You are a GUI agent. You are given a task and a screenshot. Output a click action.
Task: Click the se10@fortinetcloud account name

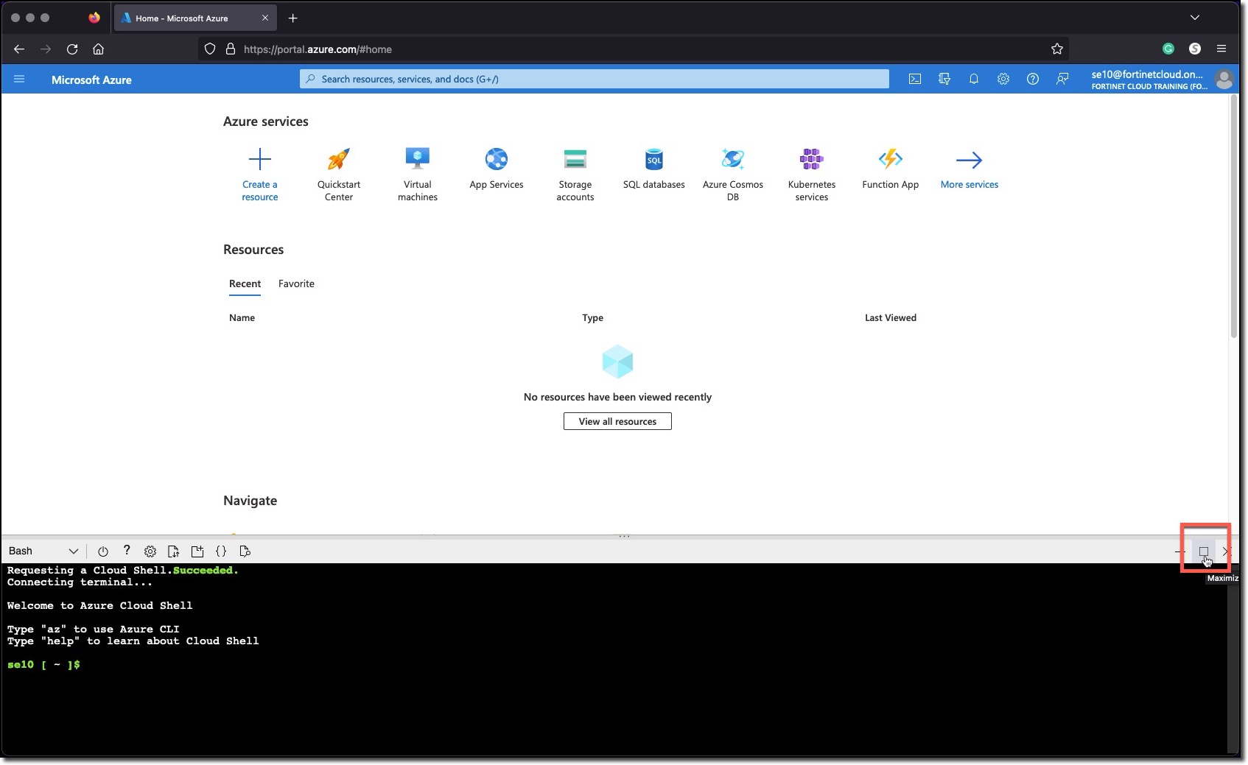pyautogui.click(x=1147, y=74)
